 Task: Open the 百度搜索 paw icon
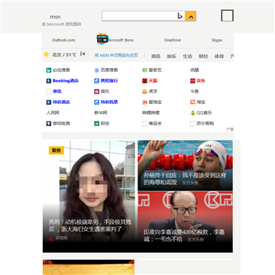pos(96,70)
